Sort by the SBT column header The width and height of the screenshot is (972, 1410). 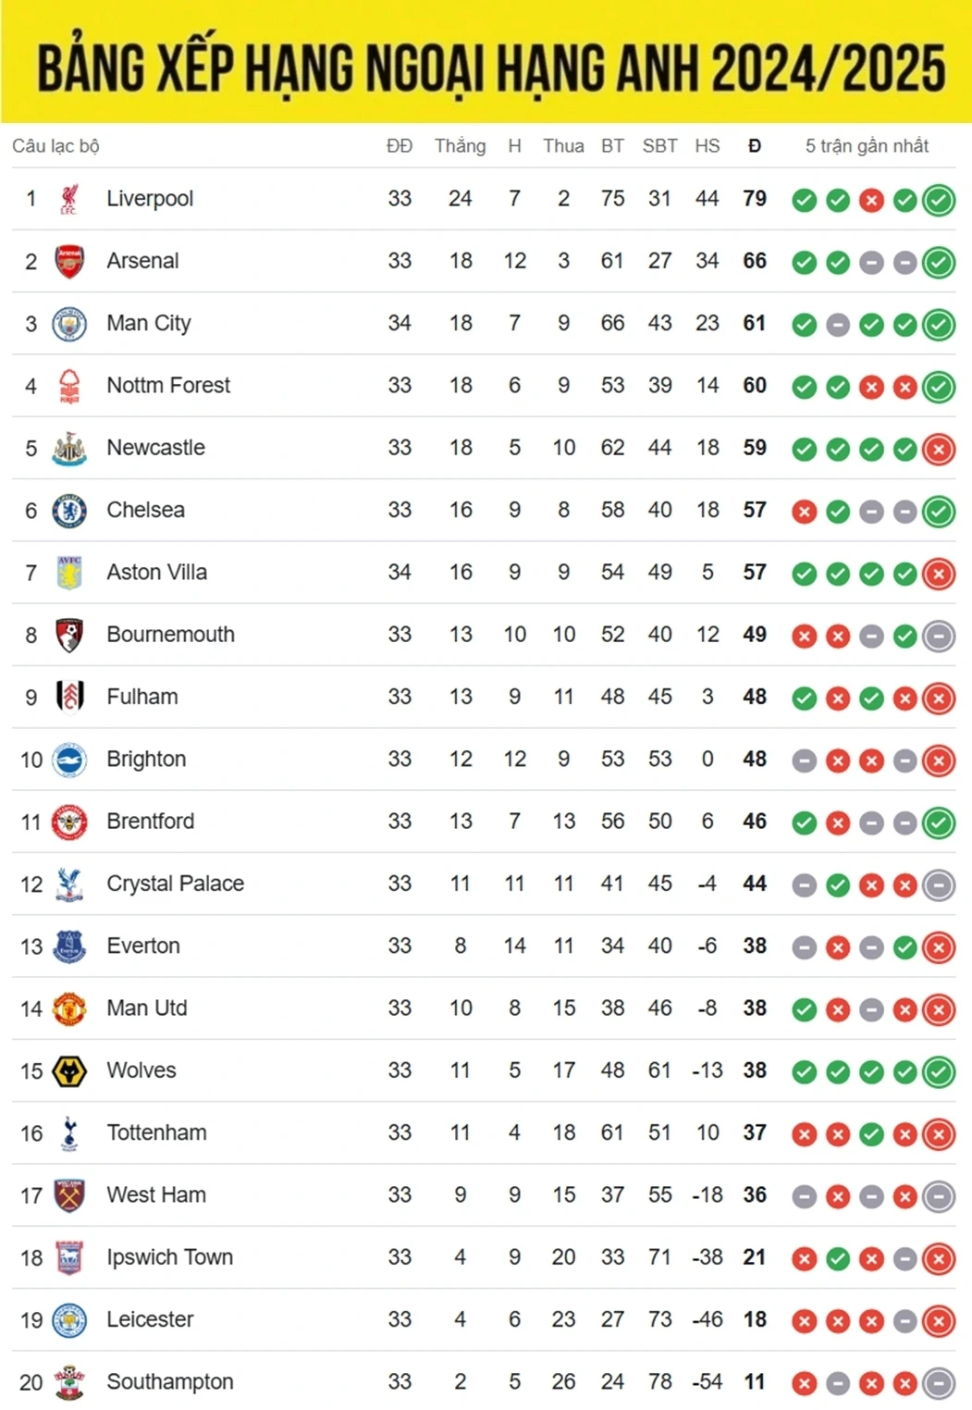pyautogui.click(x=659, y=146)
